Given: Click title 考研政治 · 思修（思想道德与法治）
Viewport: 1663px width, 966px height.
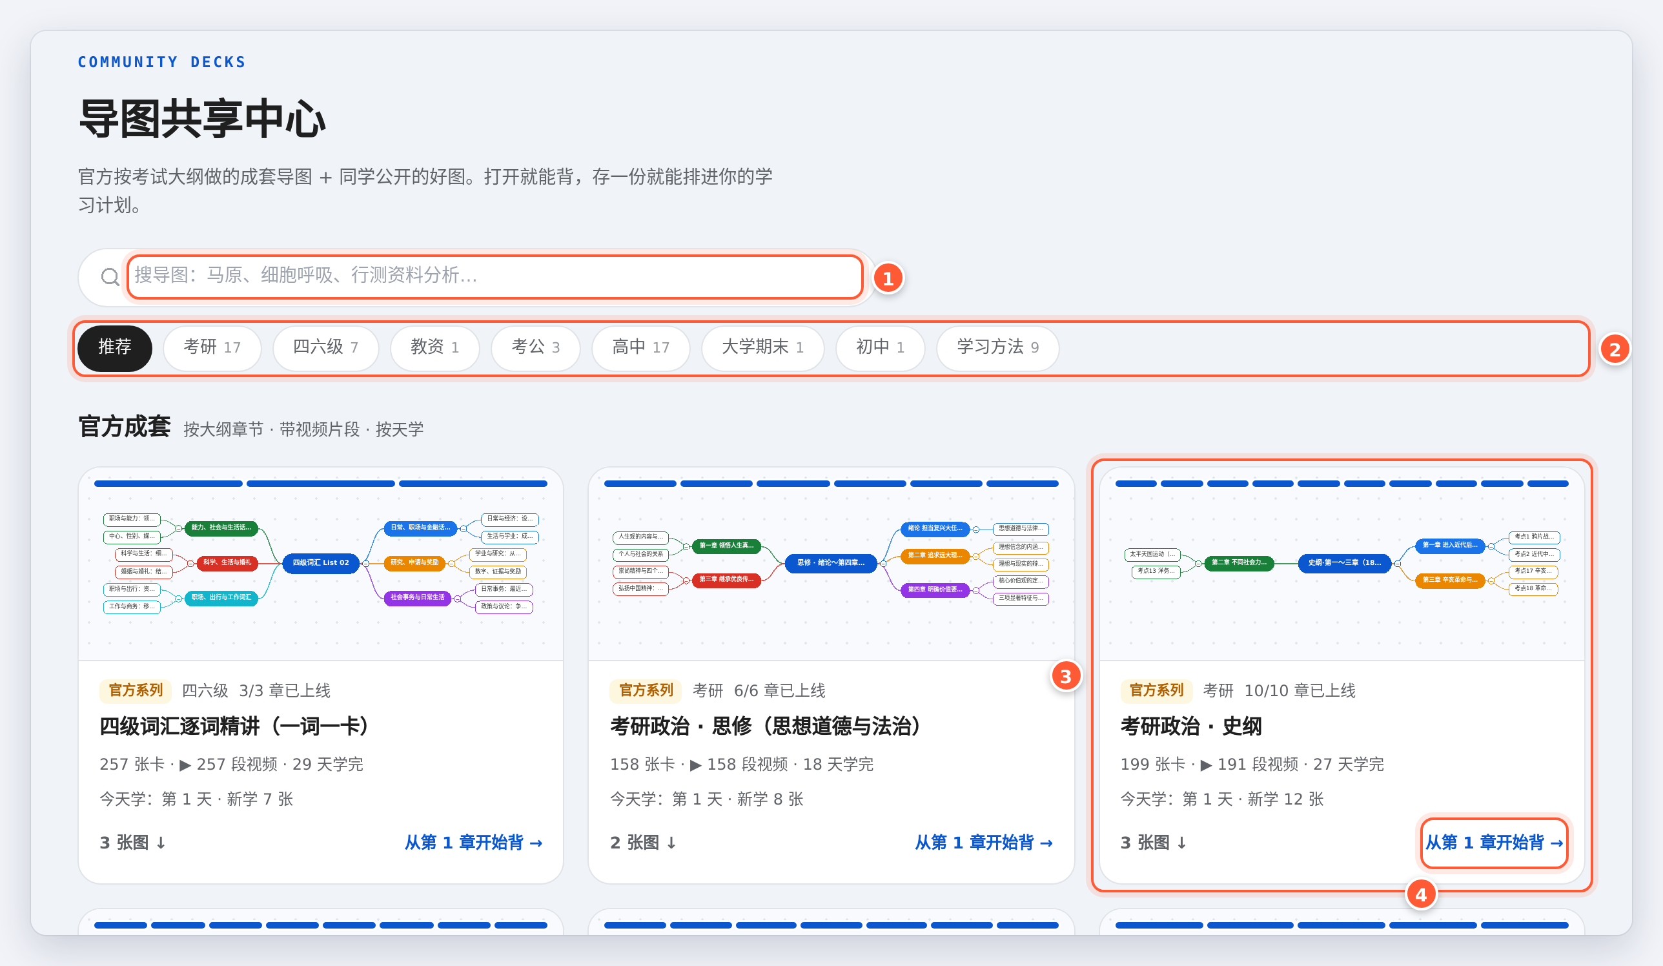Looking at the screenshot, I should click(765, 726).
